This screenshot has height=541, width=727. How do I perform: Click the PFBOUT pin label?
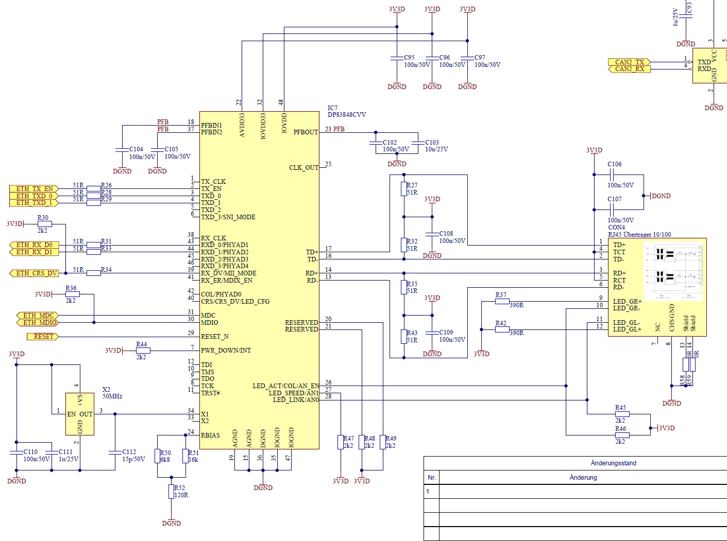[306, 132]
